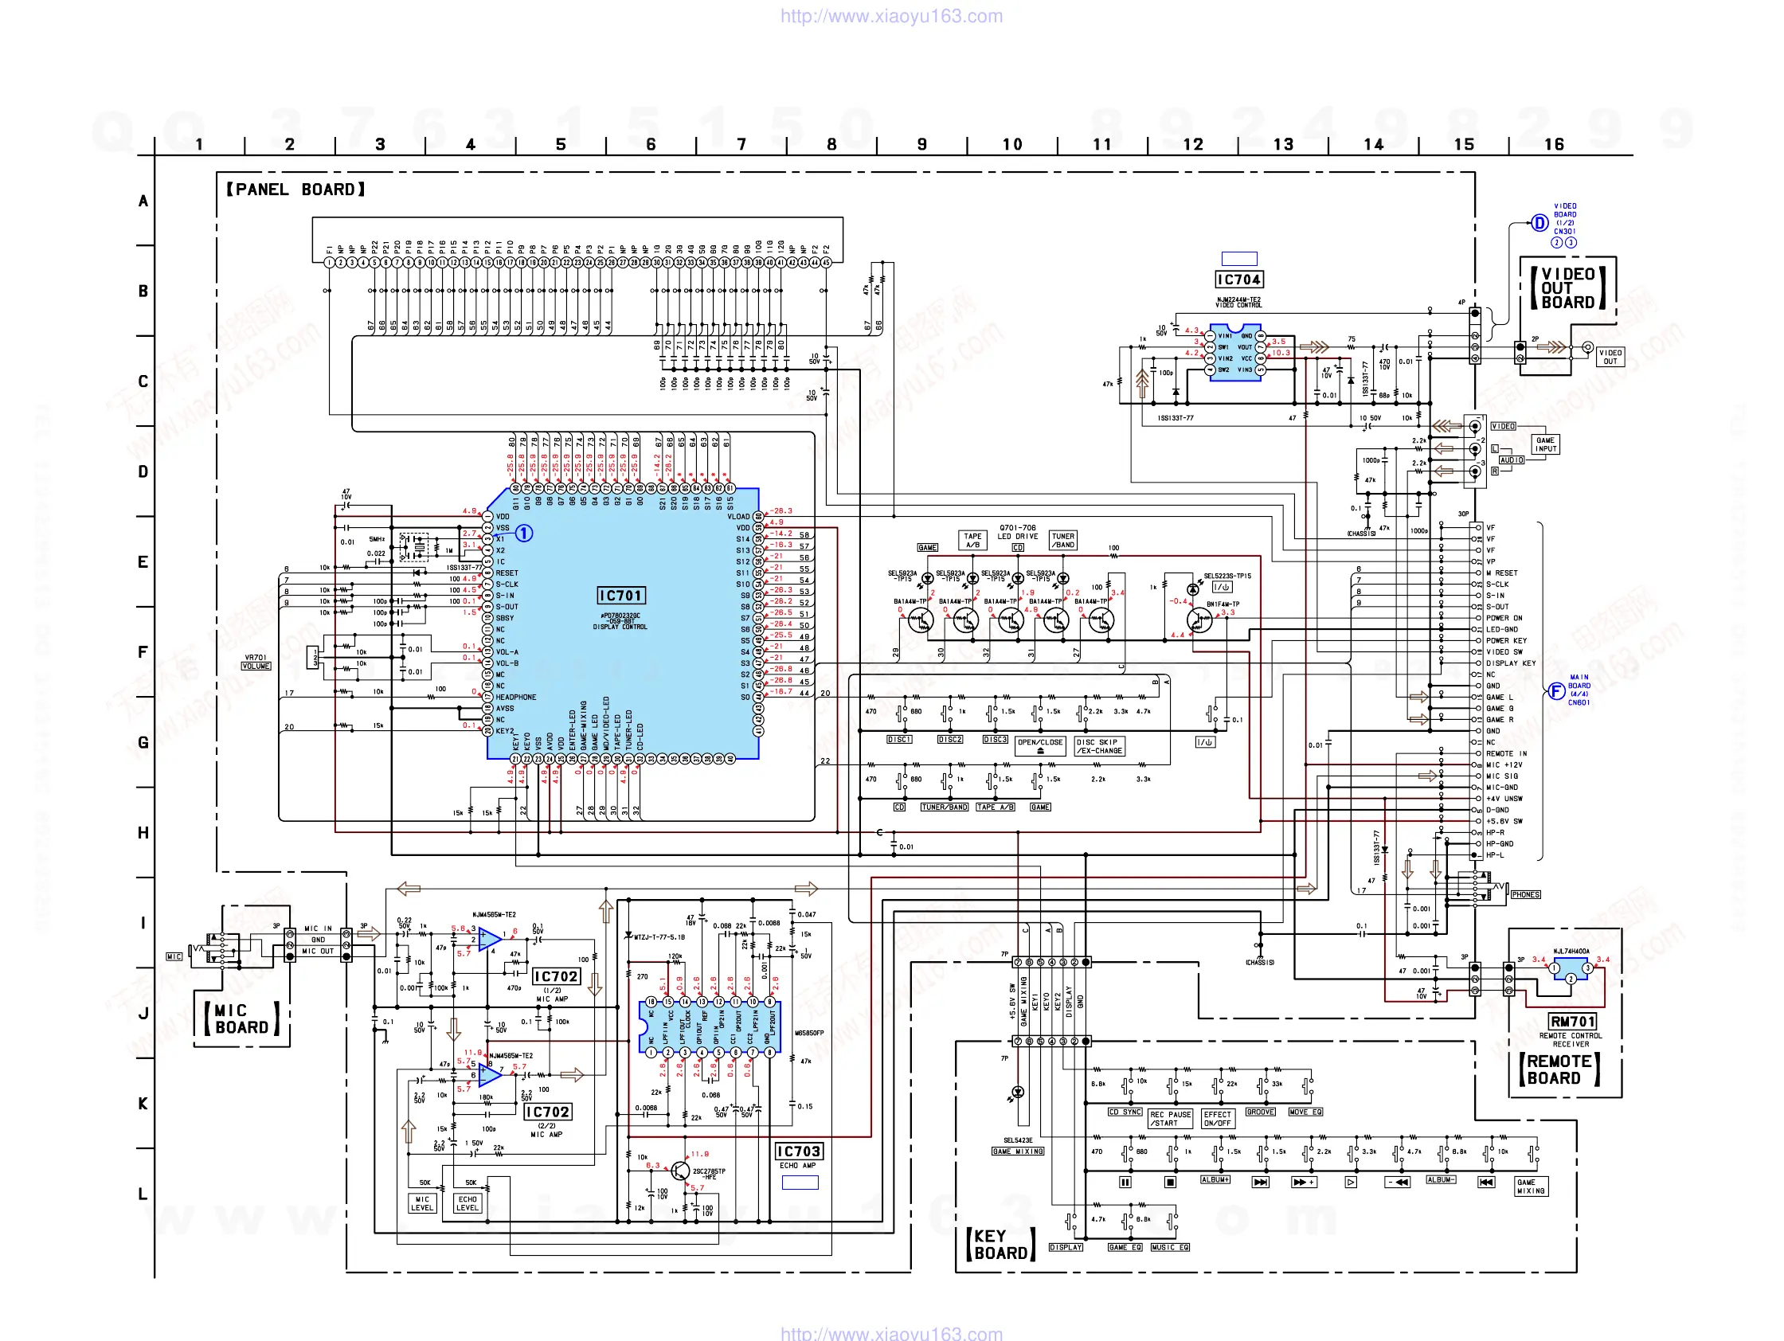Viewport: 1784px width, 1341px height.
Task: Click the PANEL BOARD title
Action: (295, 190)
